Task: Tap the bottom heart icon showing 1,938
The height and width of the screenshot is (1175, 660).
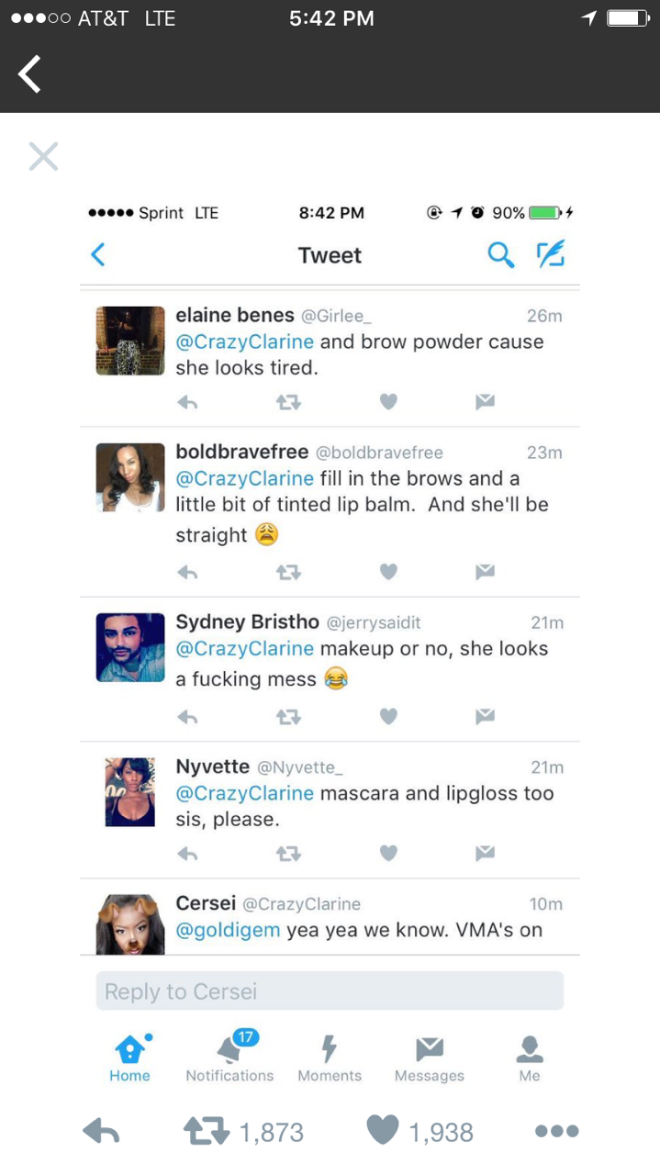Action: (384, 1131)
